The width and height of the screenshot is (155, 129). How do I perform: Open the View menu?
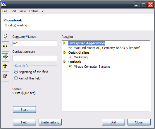click(23, 11)
